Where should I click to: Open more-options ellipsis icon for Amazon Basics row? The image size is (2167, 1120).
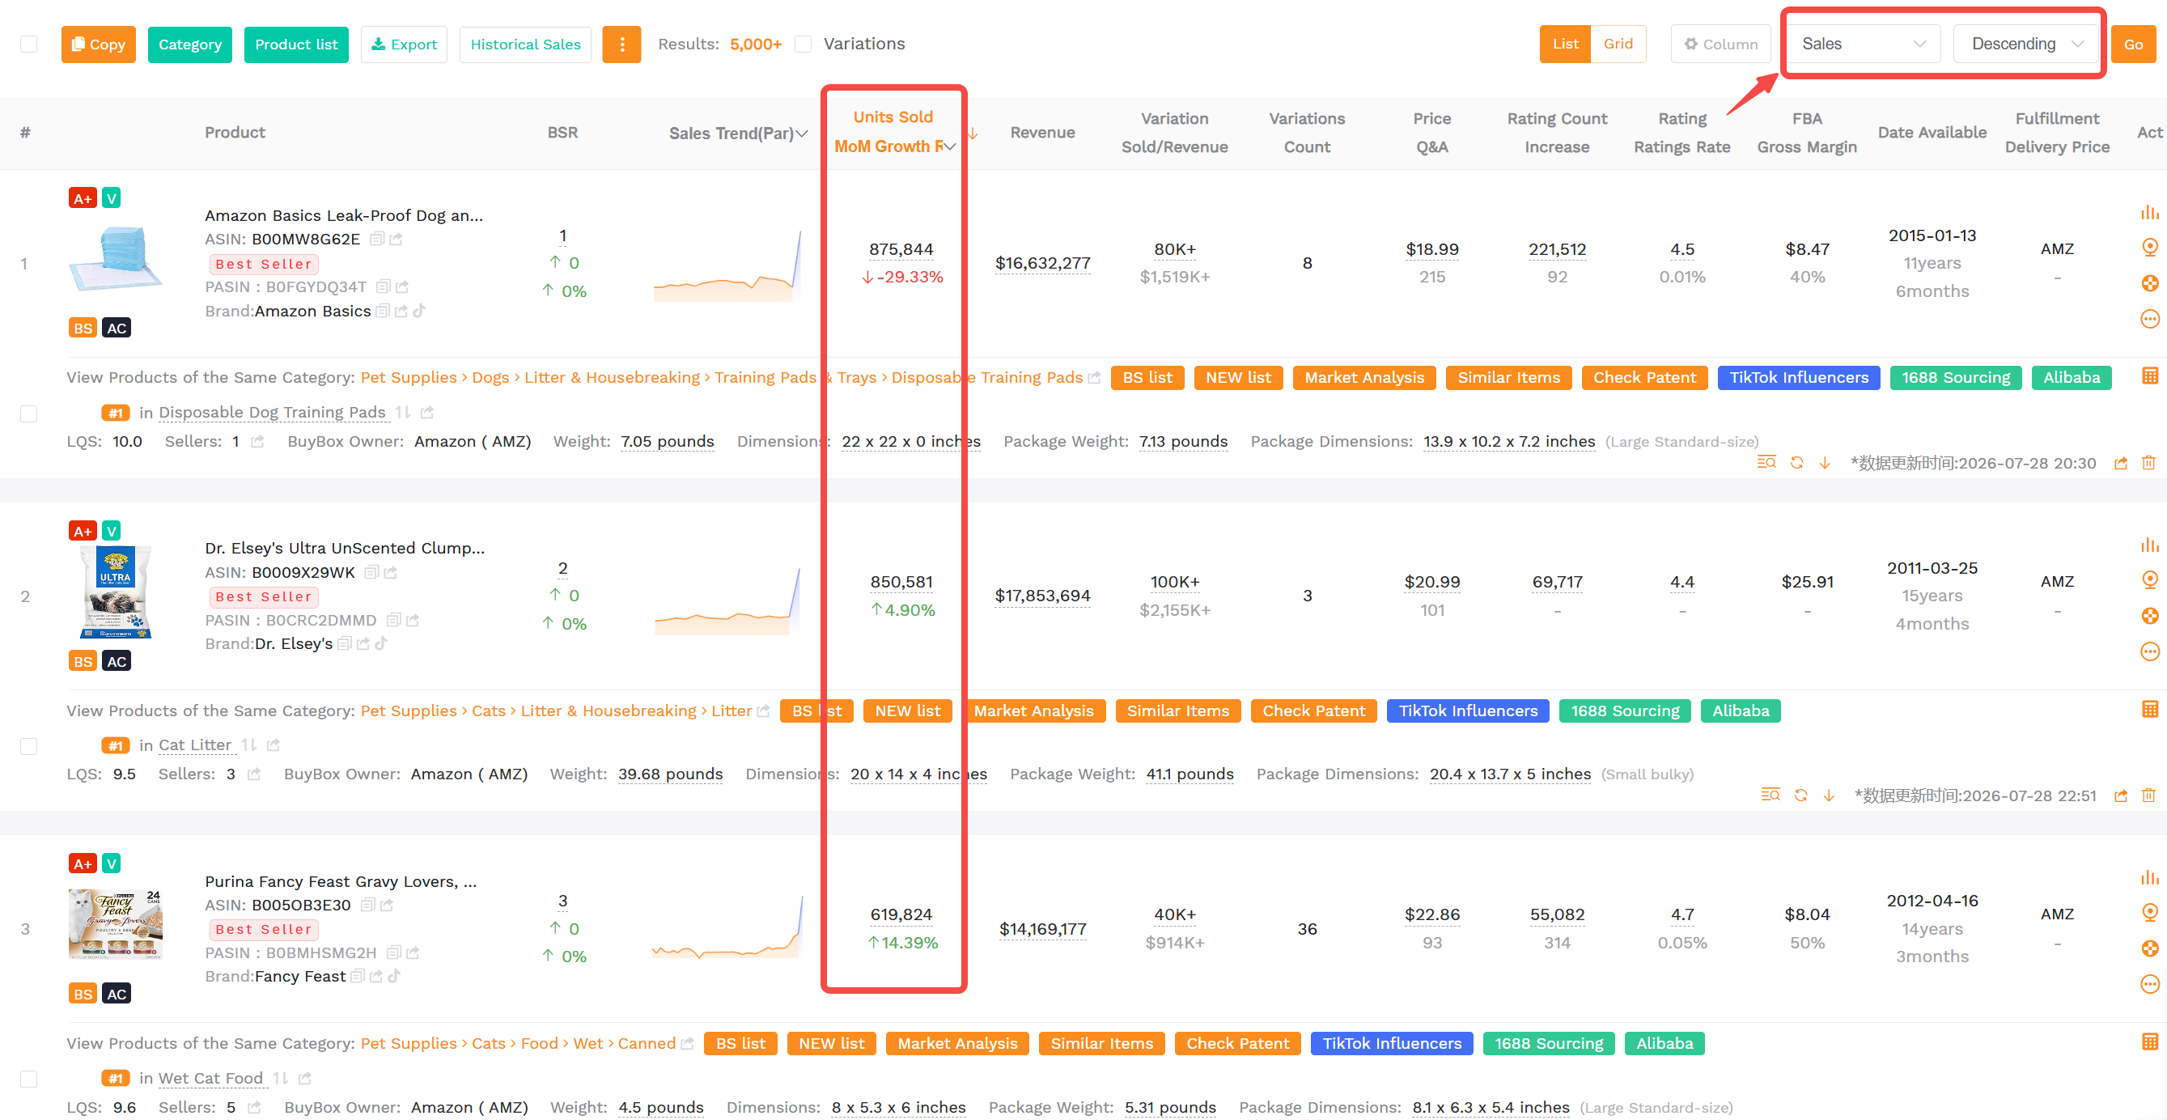point(2149,319)
